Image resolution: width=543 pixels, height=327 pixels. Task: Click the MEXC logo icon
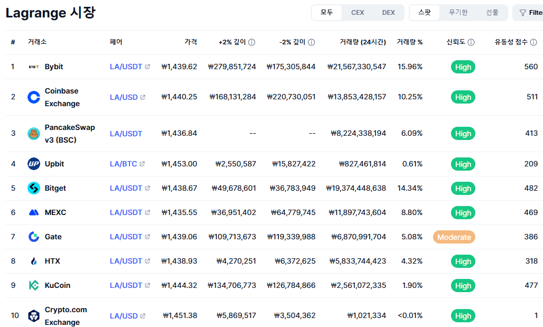click(x=34, y=212)
